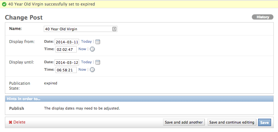Open calendar picker for Display until date

98,62
